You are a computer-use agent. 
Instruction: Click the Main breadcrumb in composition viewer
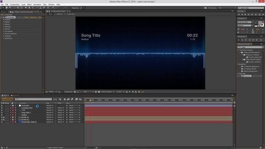click(51, 14)
